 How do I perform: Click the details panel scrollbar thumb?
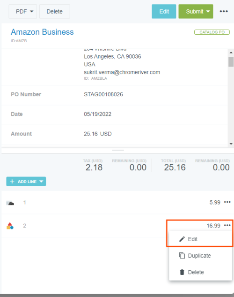click(231, 62)
